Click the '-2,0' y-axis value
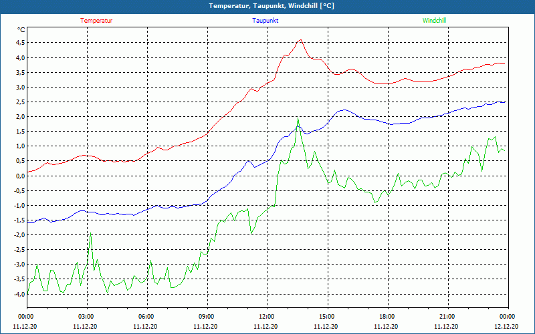This screenshot has width=535, height=334. 19,235
